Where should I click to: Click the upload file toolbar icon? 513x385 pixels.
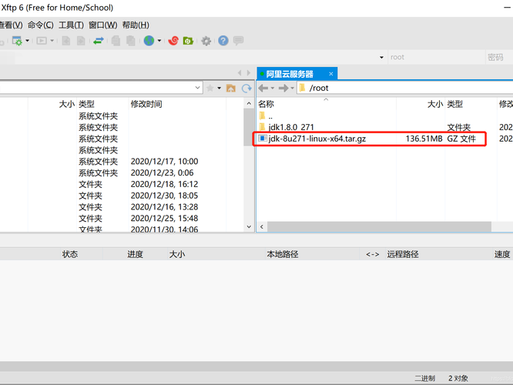pos(81,41)
